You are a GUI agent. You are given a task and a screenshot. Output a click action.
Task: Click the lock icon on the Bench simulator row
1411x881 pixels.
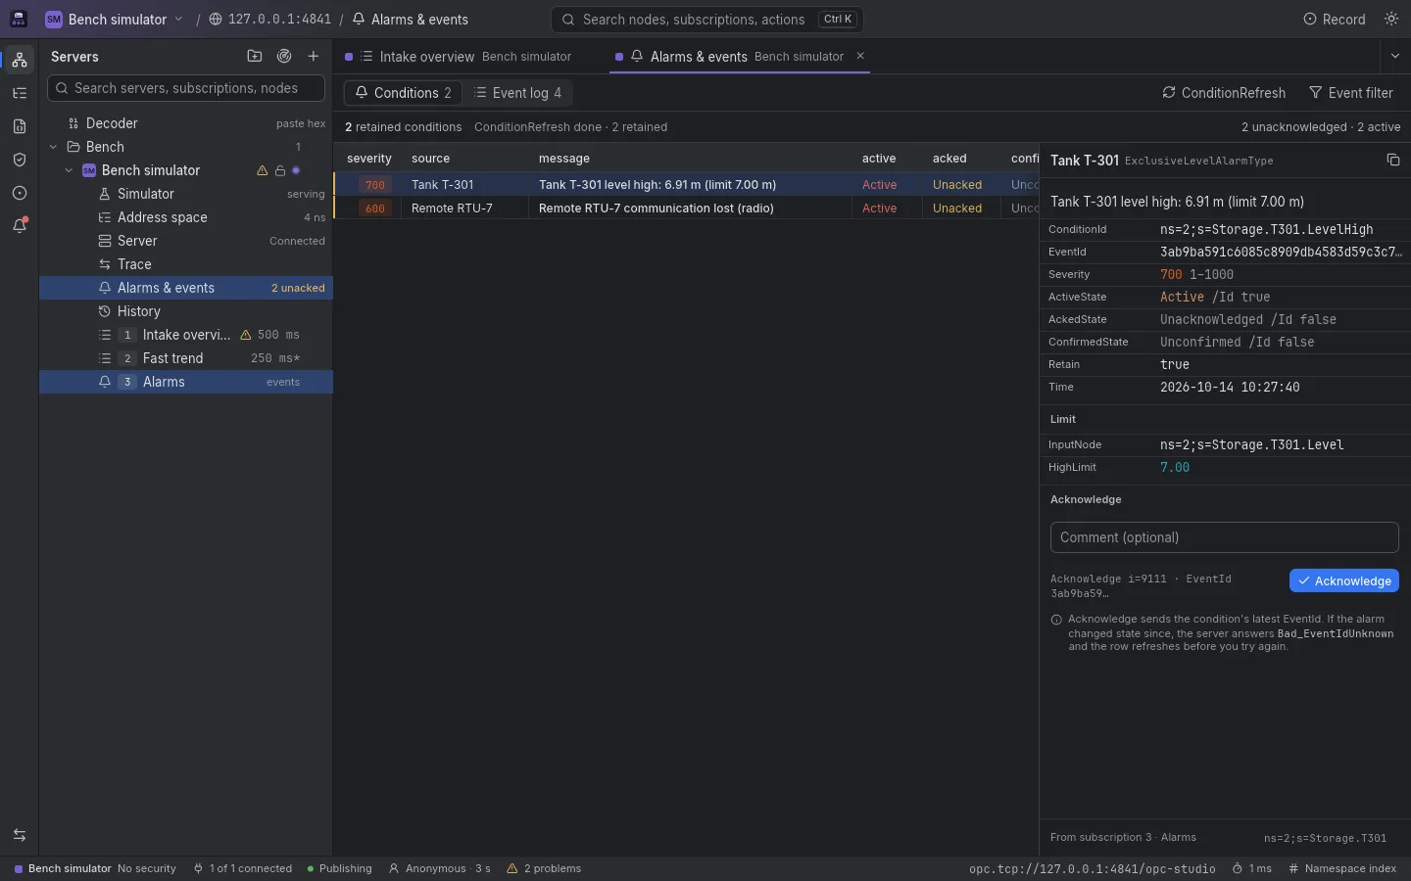tap(279, 170)
